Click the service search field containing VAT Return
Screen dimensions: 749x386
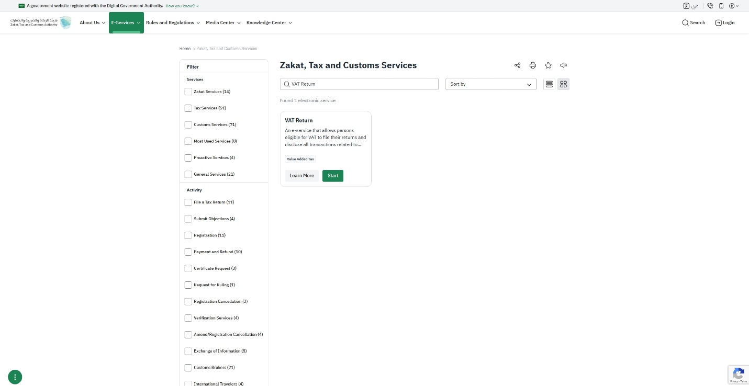click(x=359, y=84)
